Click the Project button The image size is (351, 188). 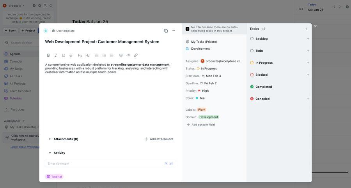point(28,31)
